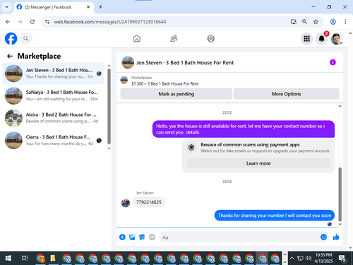
Task: Open Alcira 3 Bed 2 Bath conversation
Action: point(53,118)
